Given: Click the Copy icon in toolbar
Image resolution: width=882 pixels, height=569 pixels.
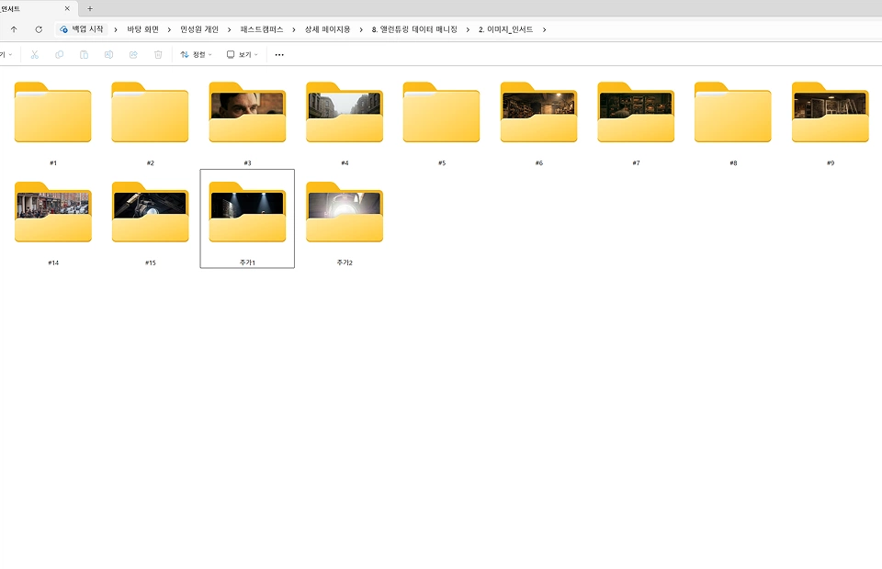Looking at the screenshot, I should (x=59, y=54).
